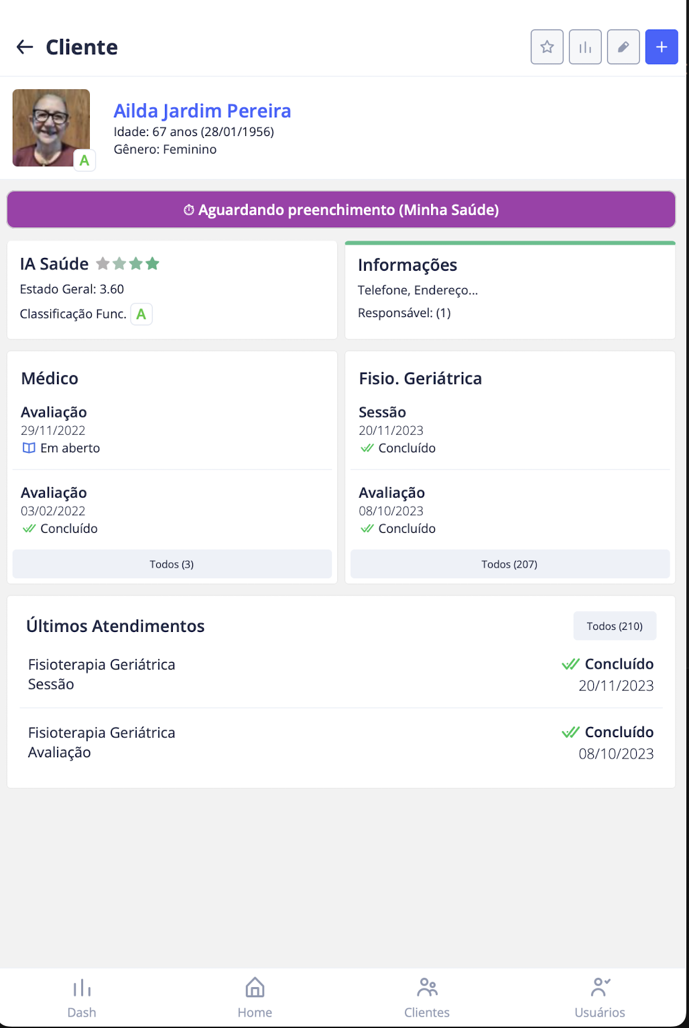Switch to the Clientes tab
The width and height of the screenshot is (689, 1028).
[427, 997]
